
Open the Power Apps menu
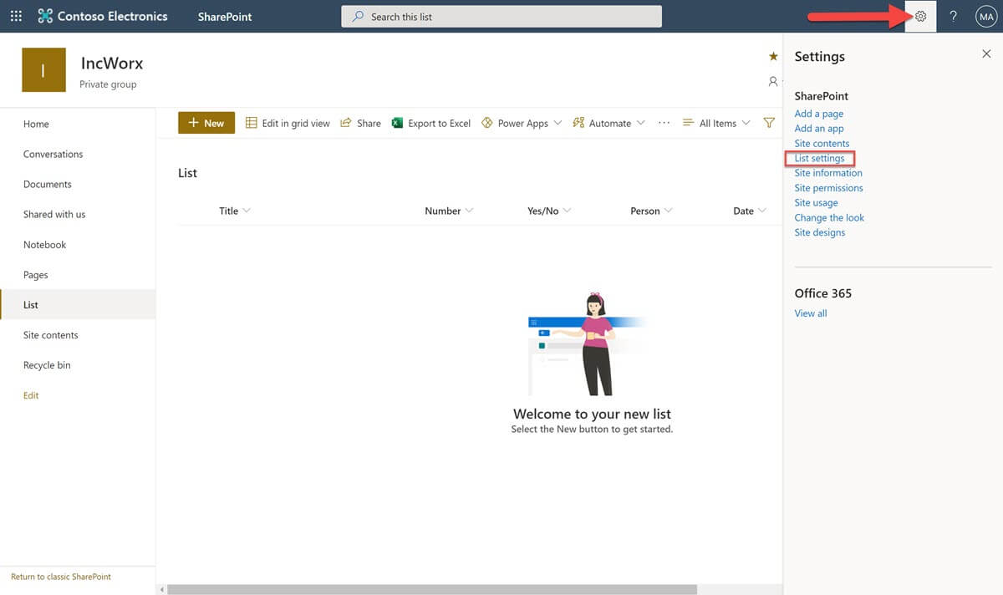tap(520, 123)
